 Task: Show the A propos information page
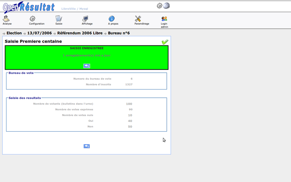point(112,19)
